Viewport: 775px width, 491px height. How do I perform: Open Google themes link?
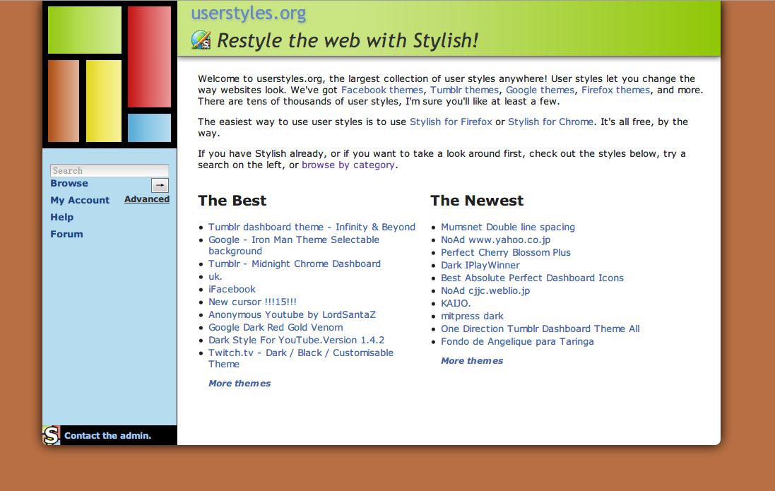pyautogui.click(x=540, y=90)
